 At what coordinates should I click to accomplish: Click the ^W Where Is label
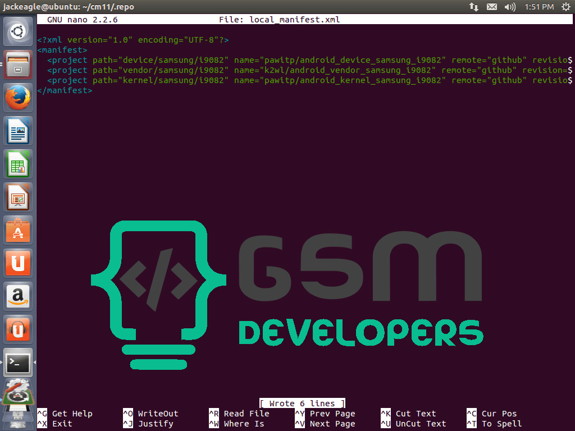pos(236,424)
